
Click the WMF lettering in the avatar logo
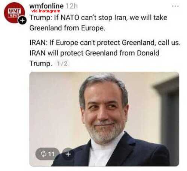click(x=15, y=11)
